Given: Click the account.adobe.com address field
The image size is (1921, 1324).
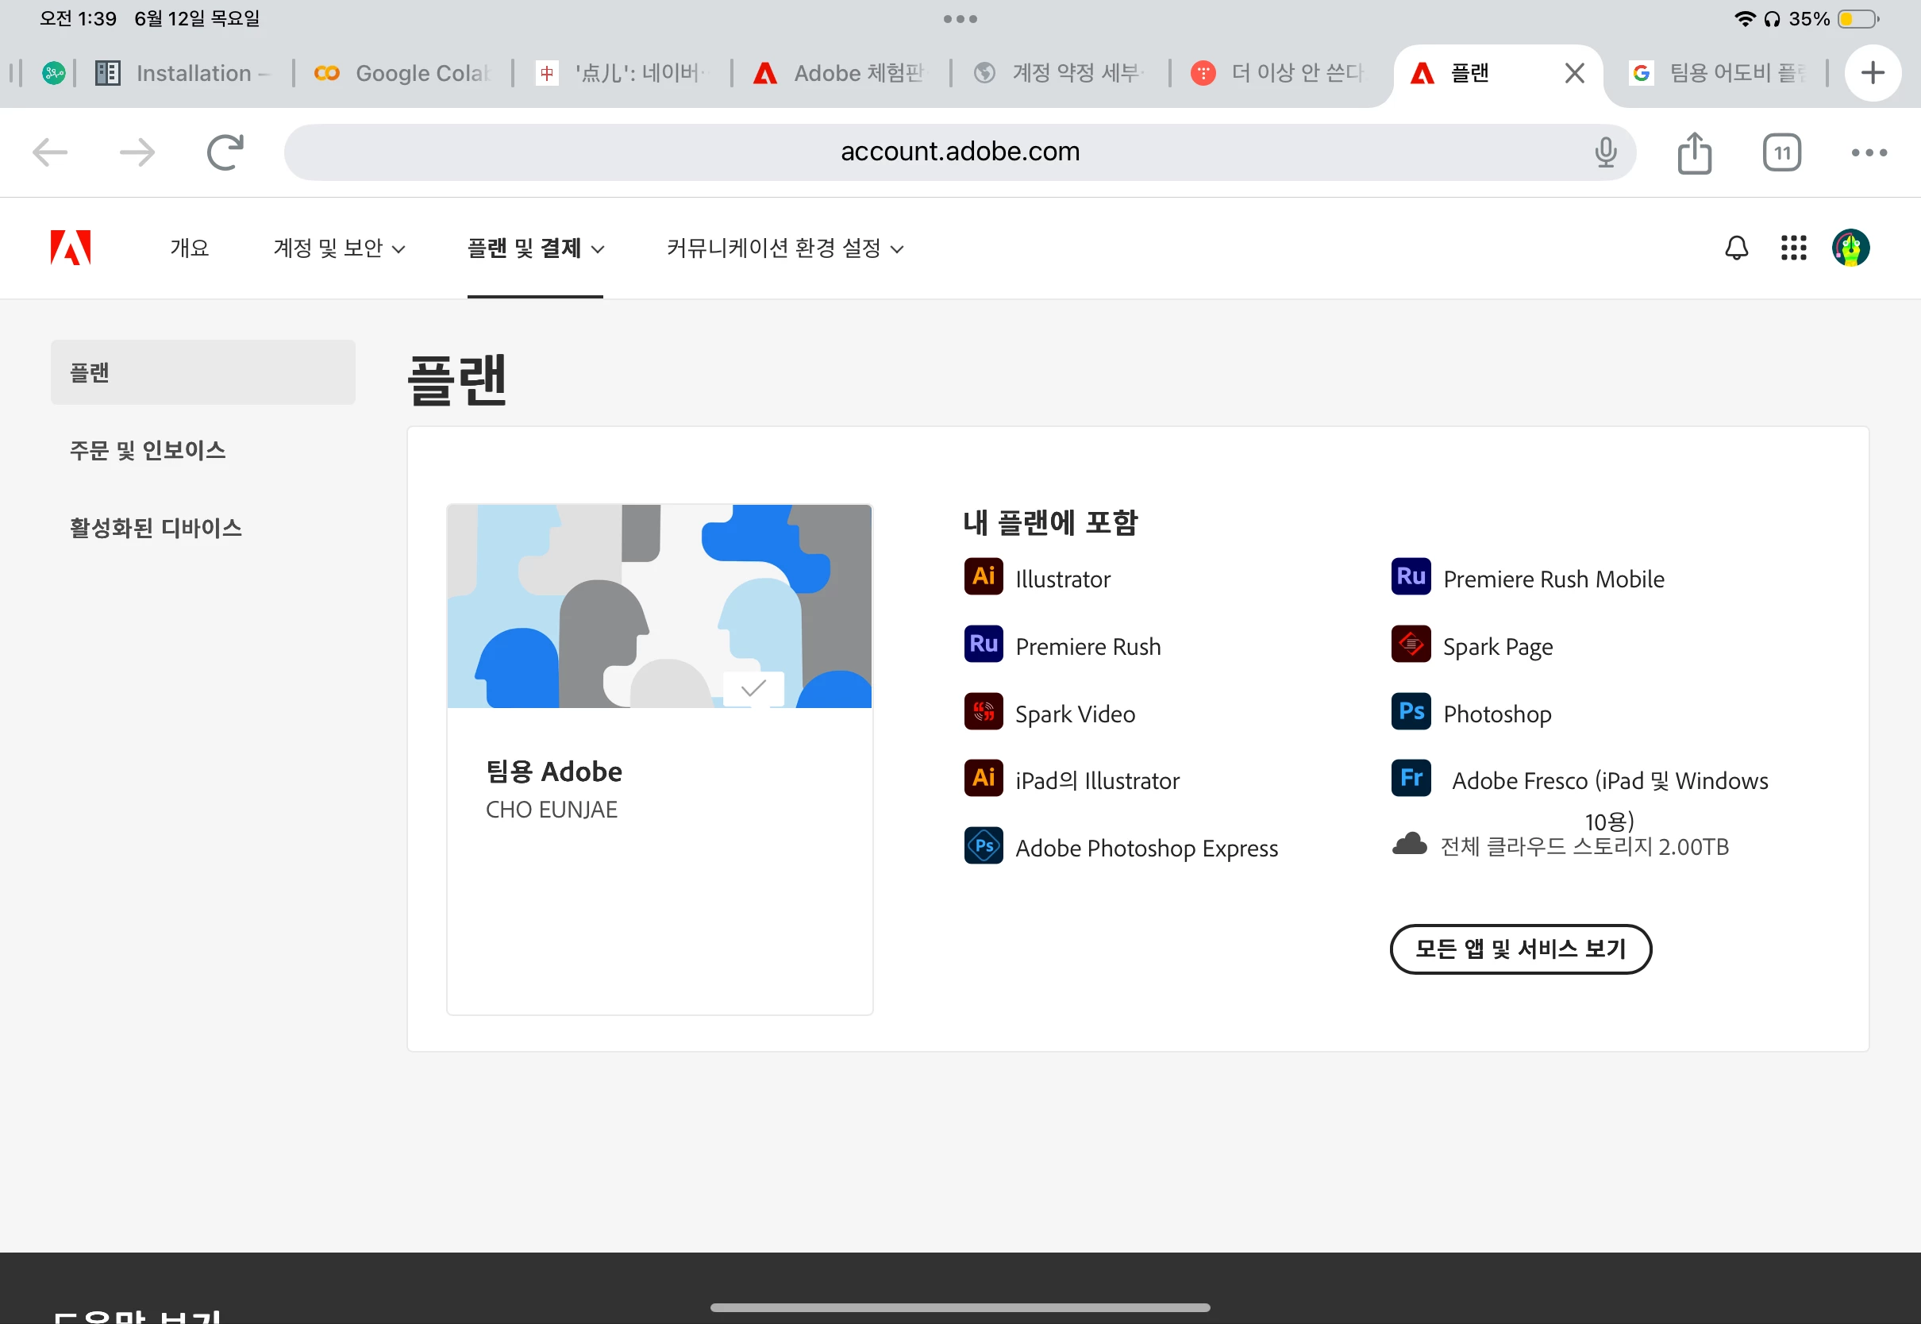Looking at the screenshot, I should [959, 152].
